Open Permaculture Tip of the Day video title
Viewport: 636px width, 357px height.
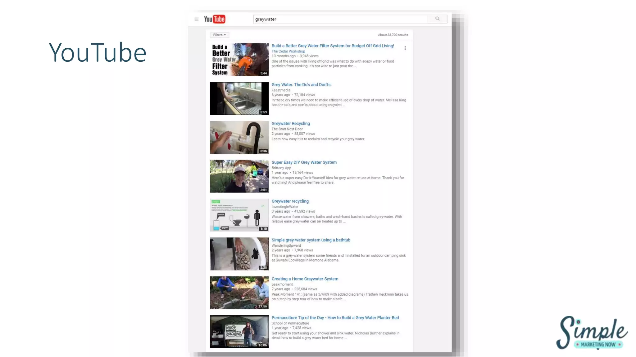click(335, 318)
